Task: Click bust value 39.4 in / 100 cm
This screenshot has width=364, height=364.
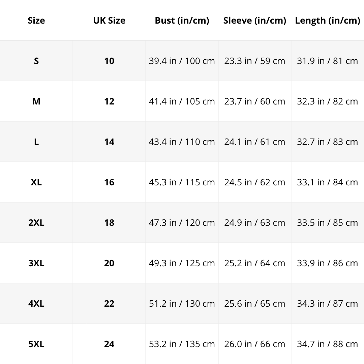Action: (x=182, y=61)
